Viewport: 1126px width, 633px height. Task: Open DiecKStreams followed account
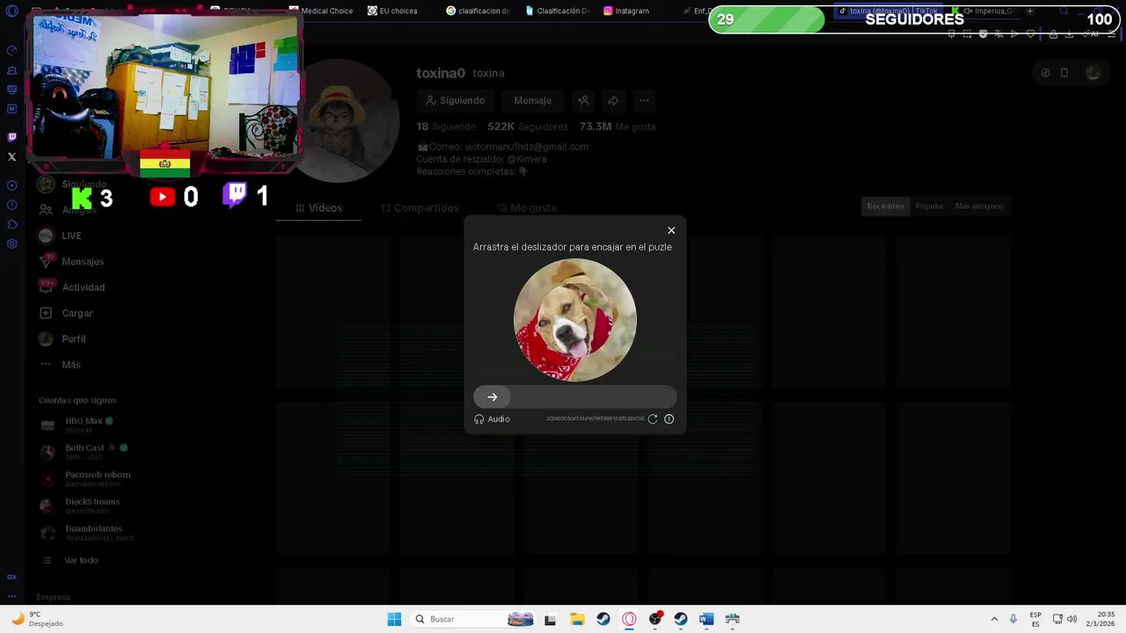(80, 506)
